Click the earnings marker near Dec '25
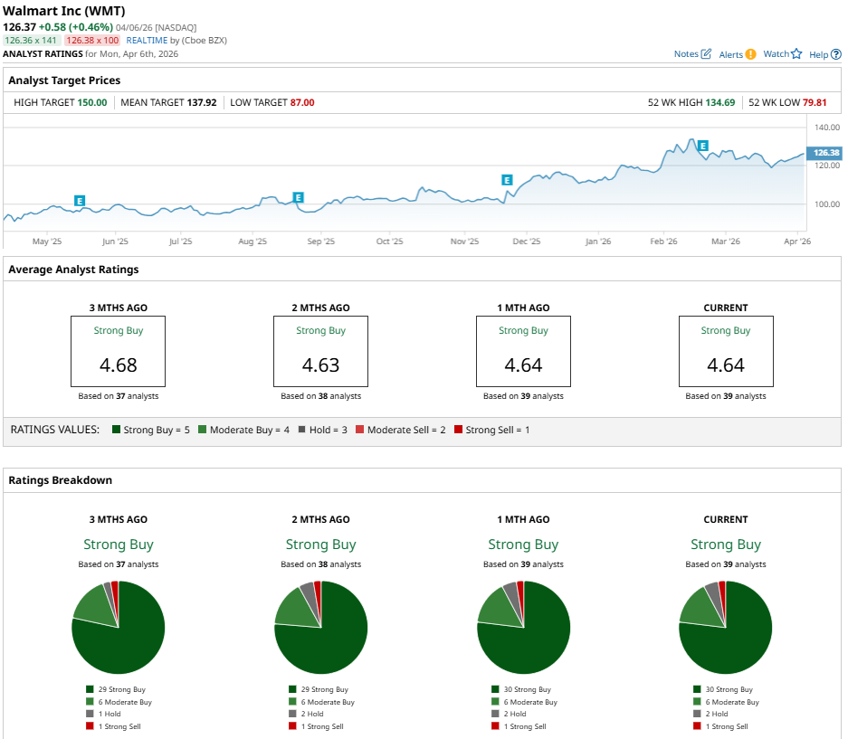848x739 pixels. point(507,180)
